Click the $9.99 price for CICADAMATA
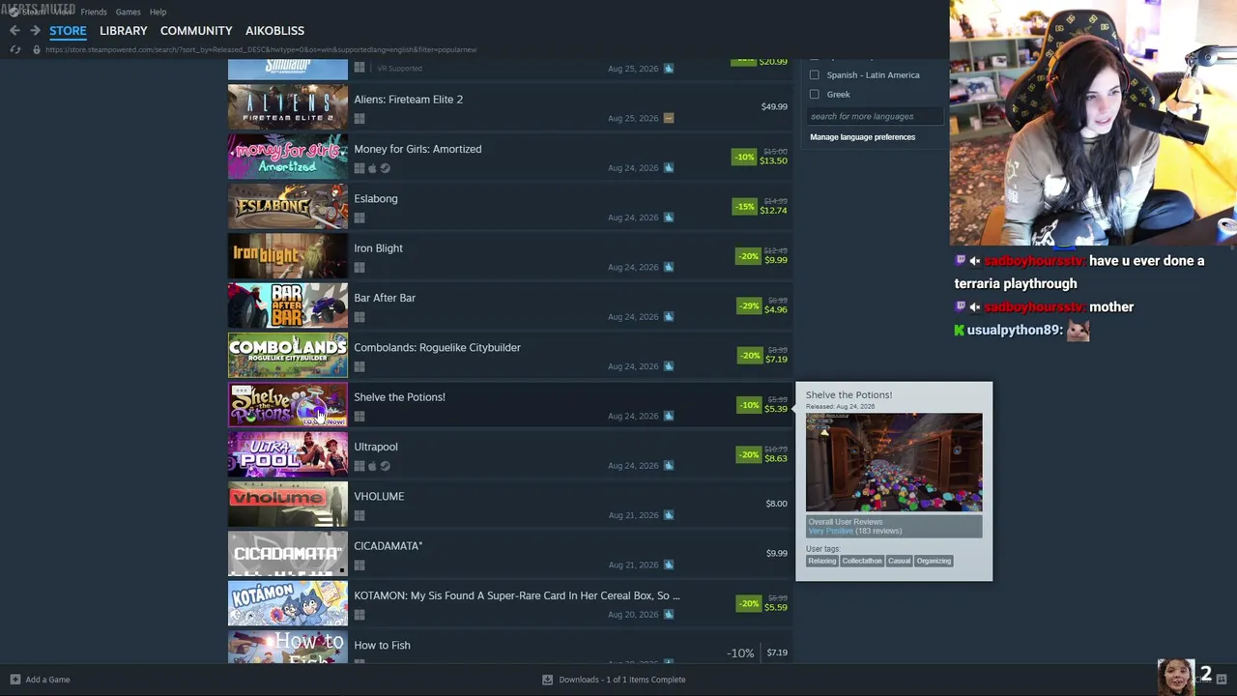1237x696 pixels. 776,554
